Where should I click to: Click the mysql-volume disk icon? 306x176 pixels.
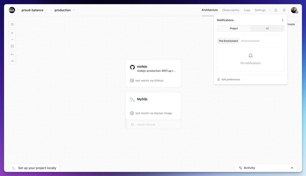[x=132, y=125]
